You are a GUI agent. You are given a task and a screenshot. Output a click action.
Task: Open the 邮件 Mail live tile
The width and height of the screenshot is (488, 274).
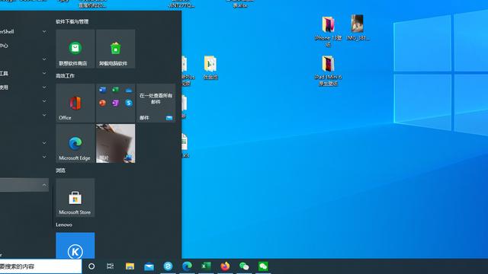tap(156, 103)
